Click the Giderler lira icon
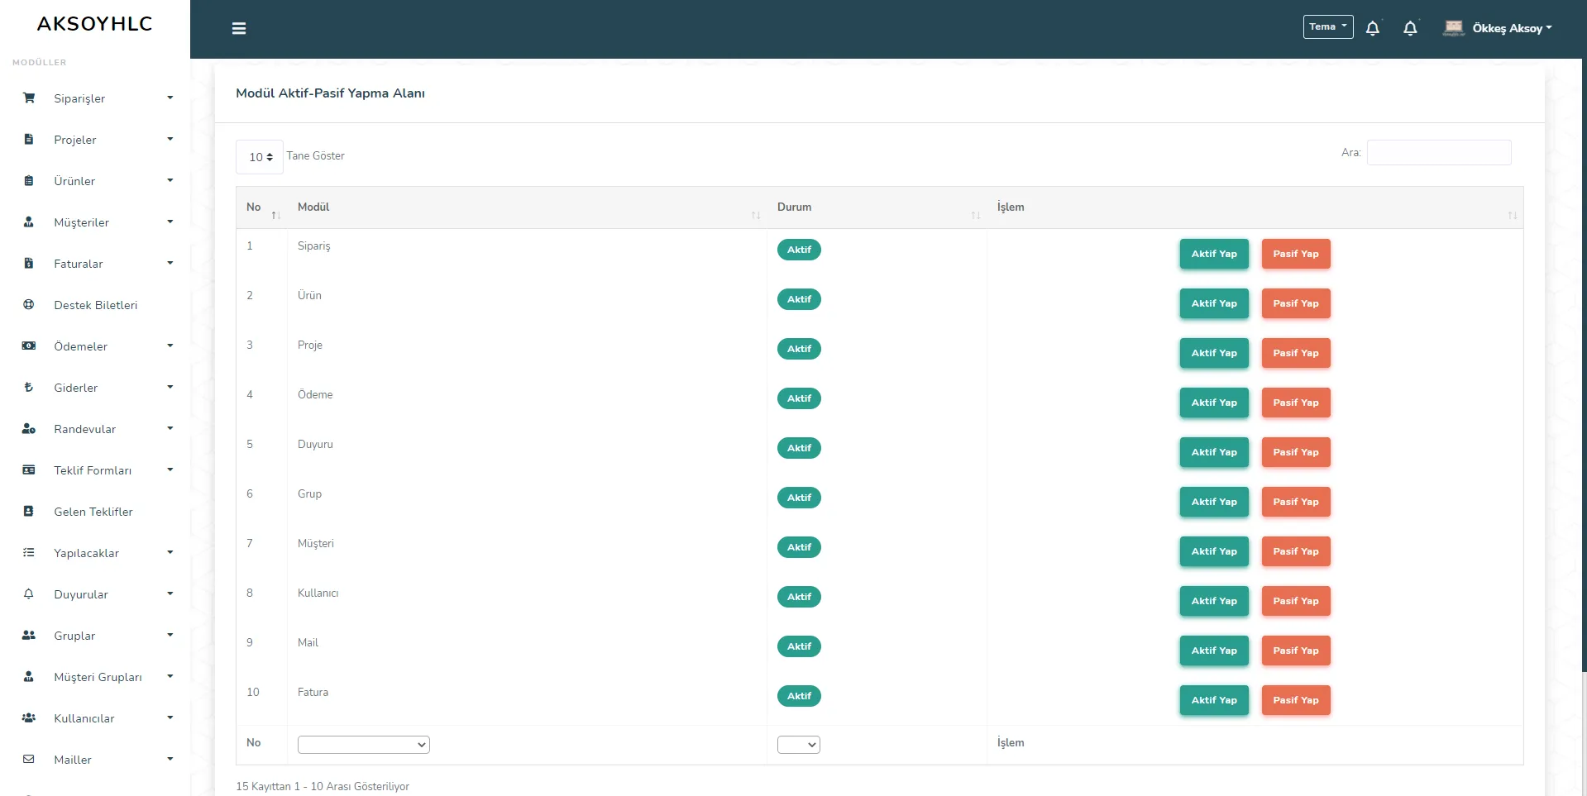1587x796 pixels. [x=29, y=388]
